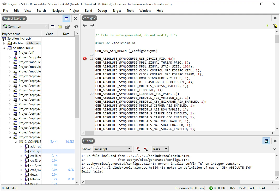Collapse the Solution 'build' node
The image size is (280, 191).
(4, 48)
